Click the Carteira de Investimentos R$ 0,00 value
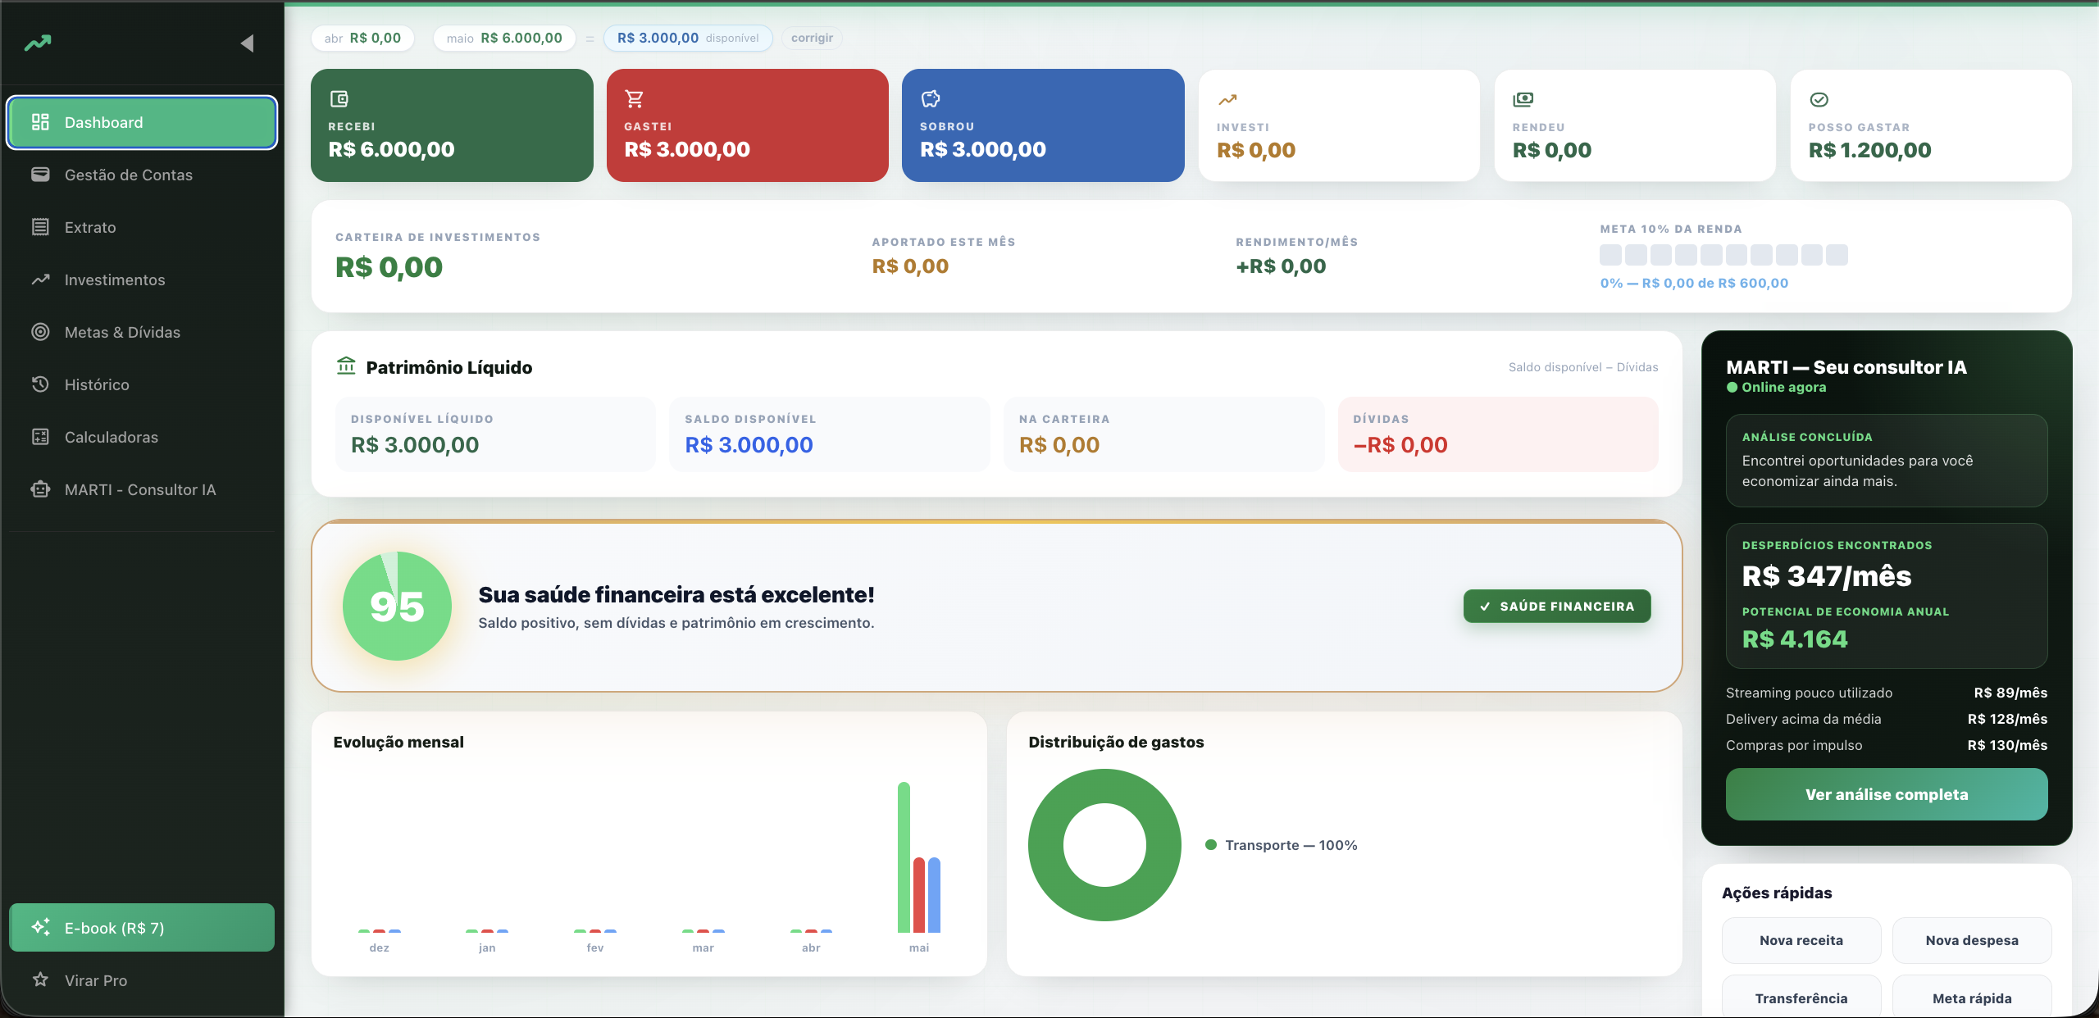 coord(389,267)
